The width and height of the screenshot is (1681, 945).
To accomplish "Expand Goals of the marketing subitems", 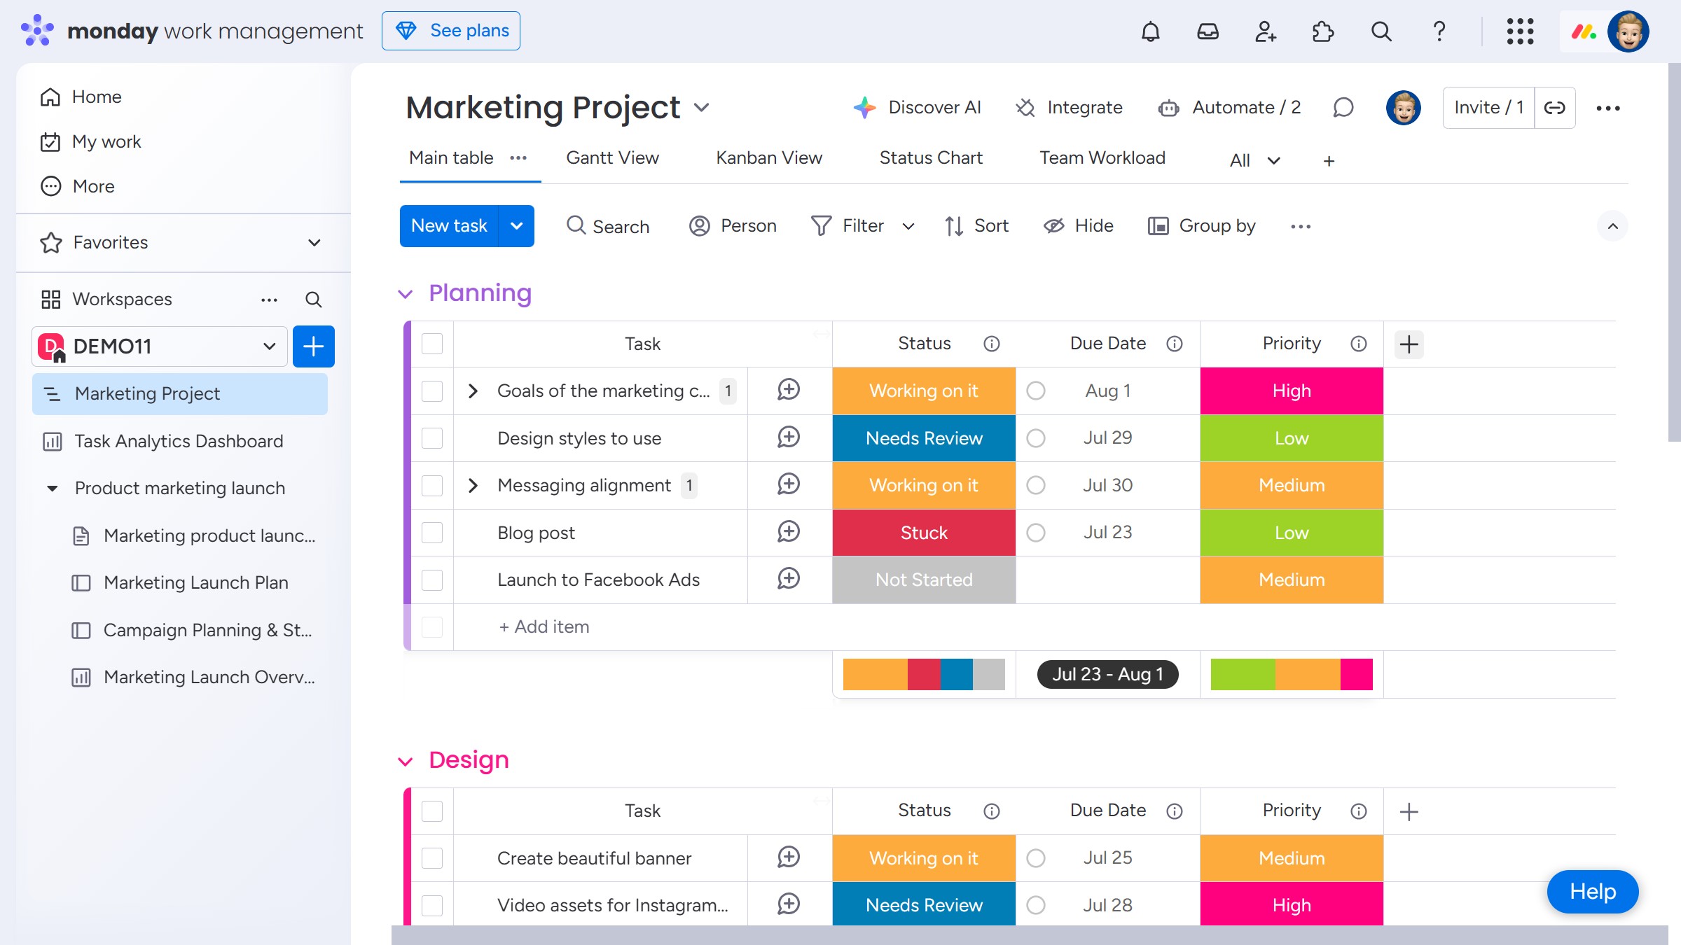I will pyautogui.click(x=473, y=391).
